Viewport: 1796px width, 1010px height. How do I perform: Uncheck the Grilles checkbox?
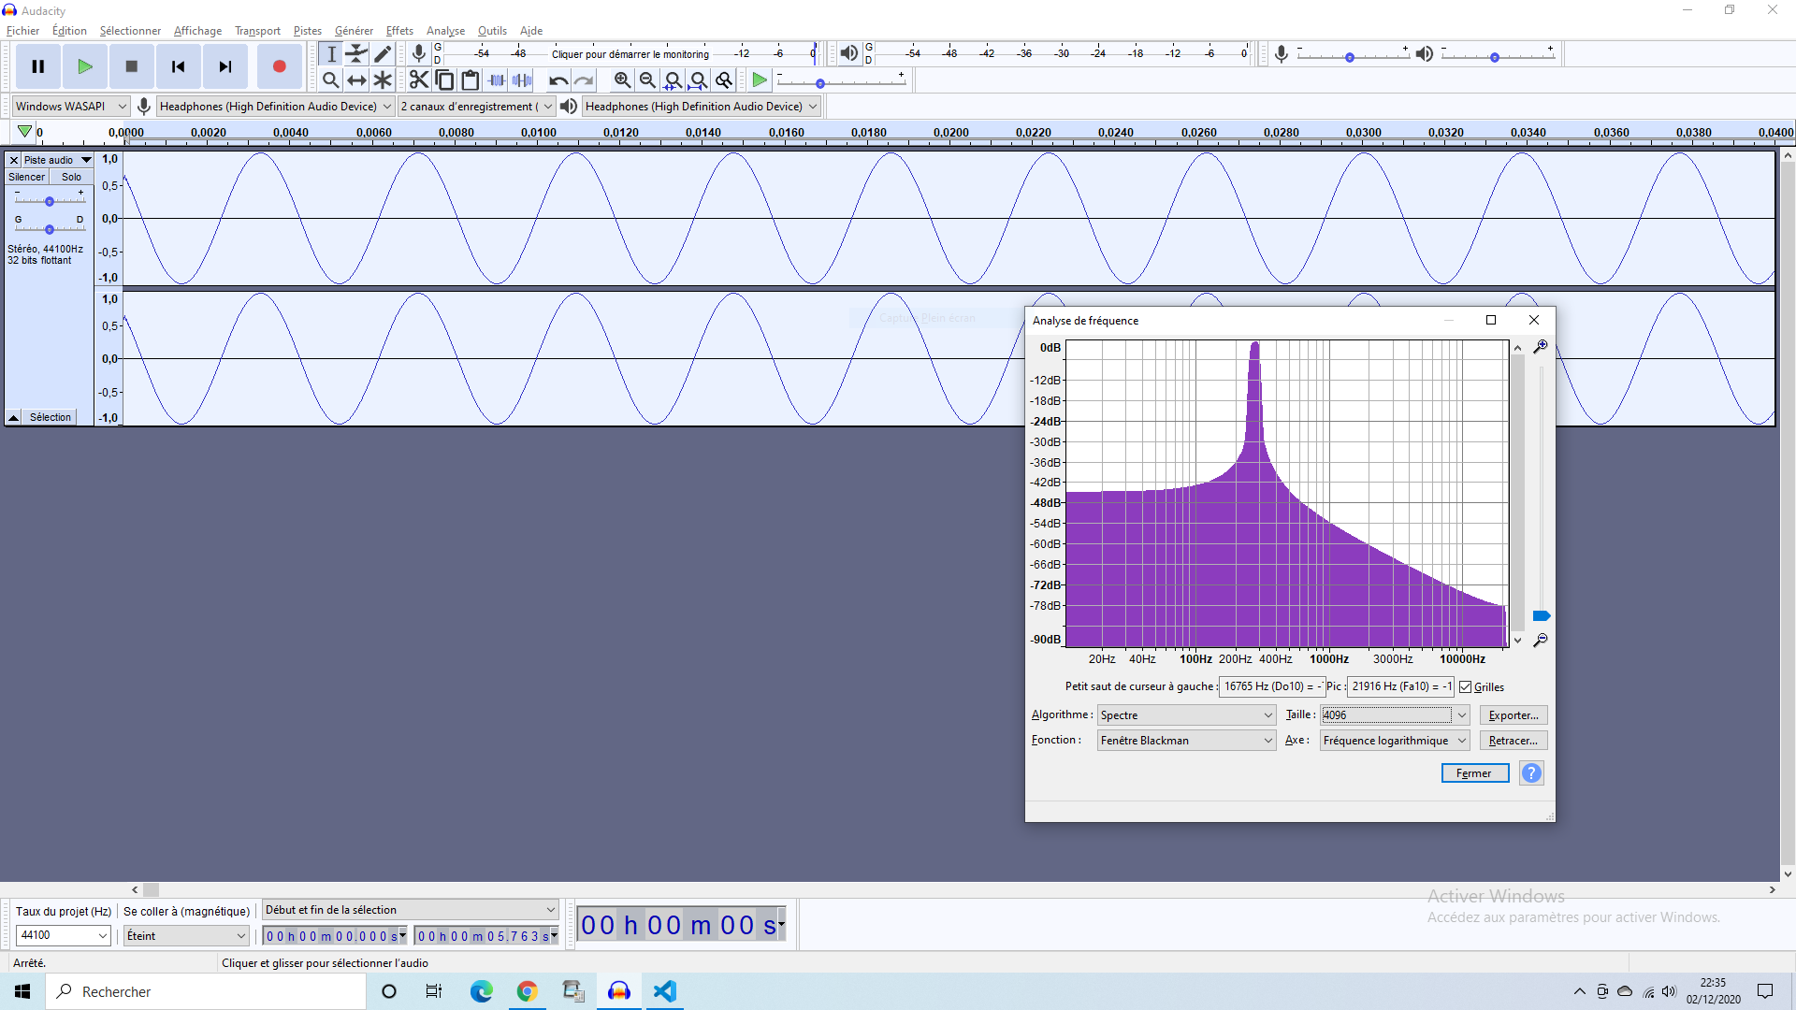point(1465,687)
